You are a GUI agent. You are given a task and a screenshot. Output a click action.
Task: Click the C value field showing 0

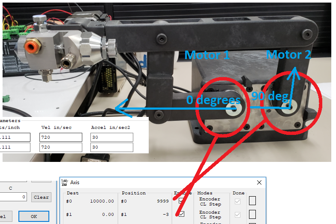click(14, 197)
